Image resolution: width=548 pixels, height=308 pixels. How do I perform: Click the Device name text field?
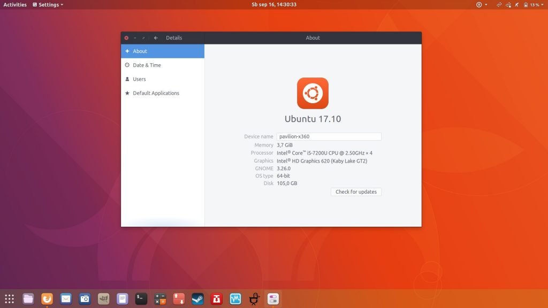329,136
